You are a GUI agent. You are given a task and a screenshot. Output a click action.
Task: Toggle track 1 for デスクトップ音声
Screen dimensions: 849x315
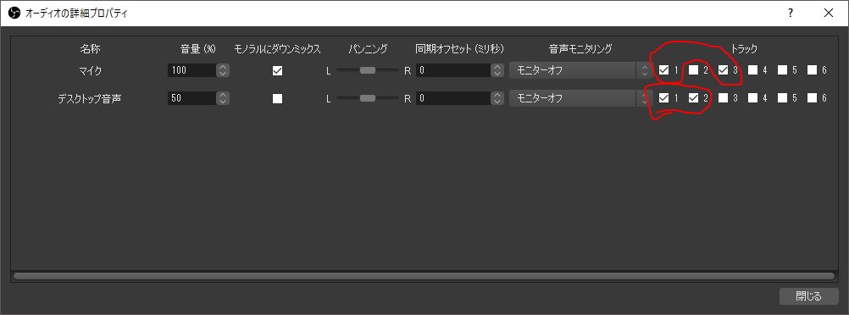663,98
